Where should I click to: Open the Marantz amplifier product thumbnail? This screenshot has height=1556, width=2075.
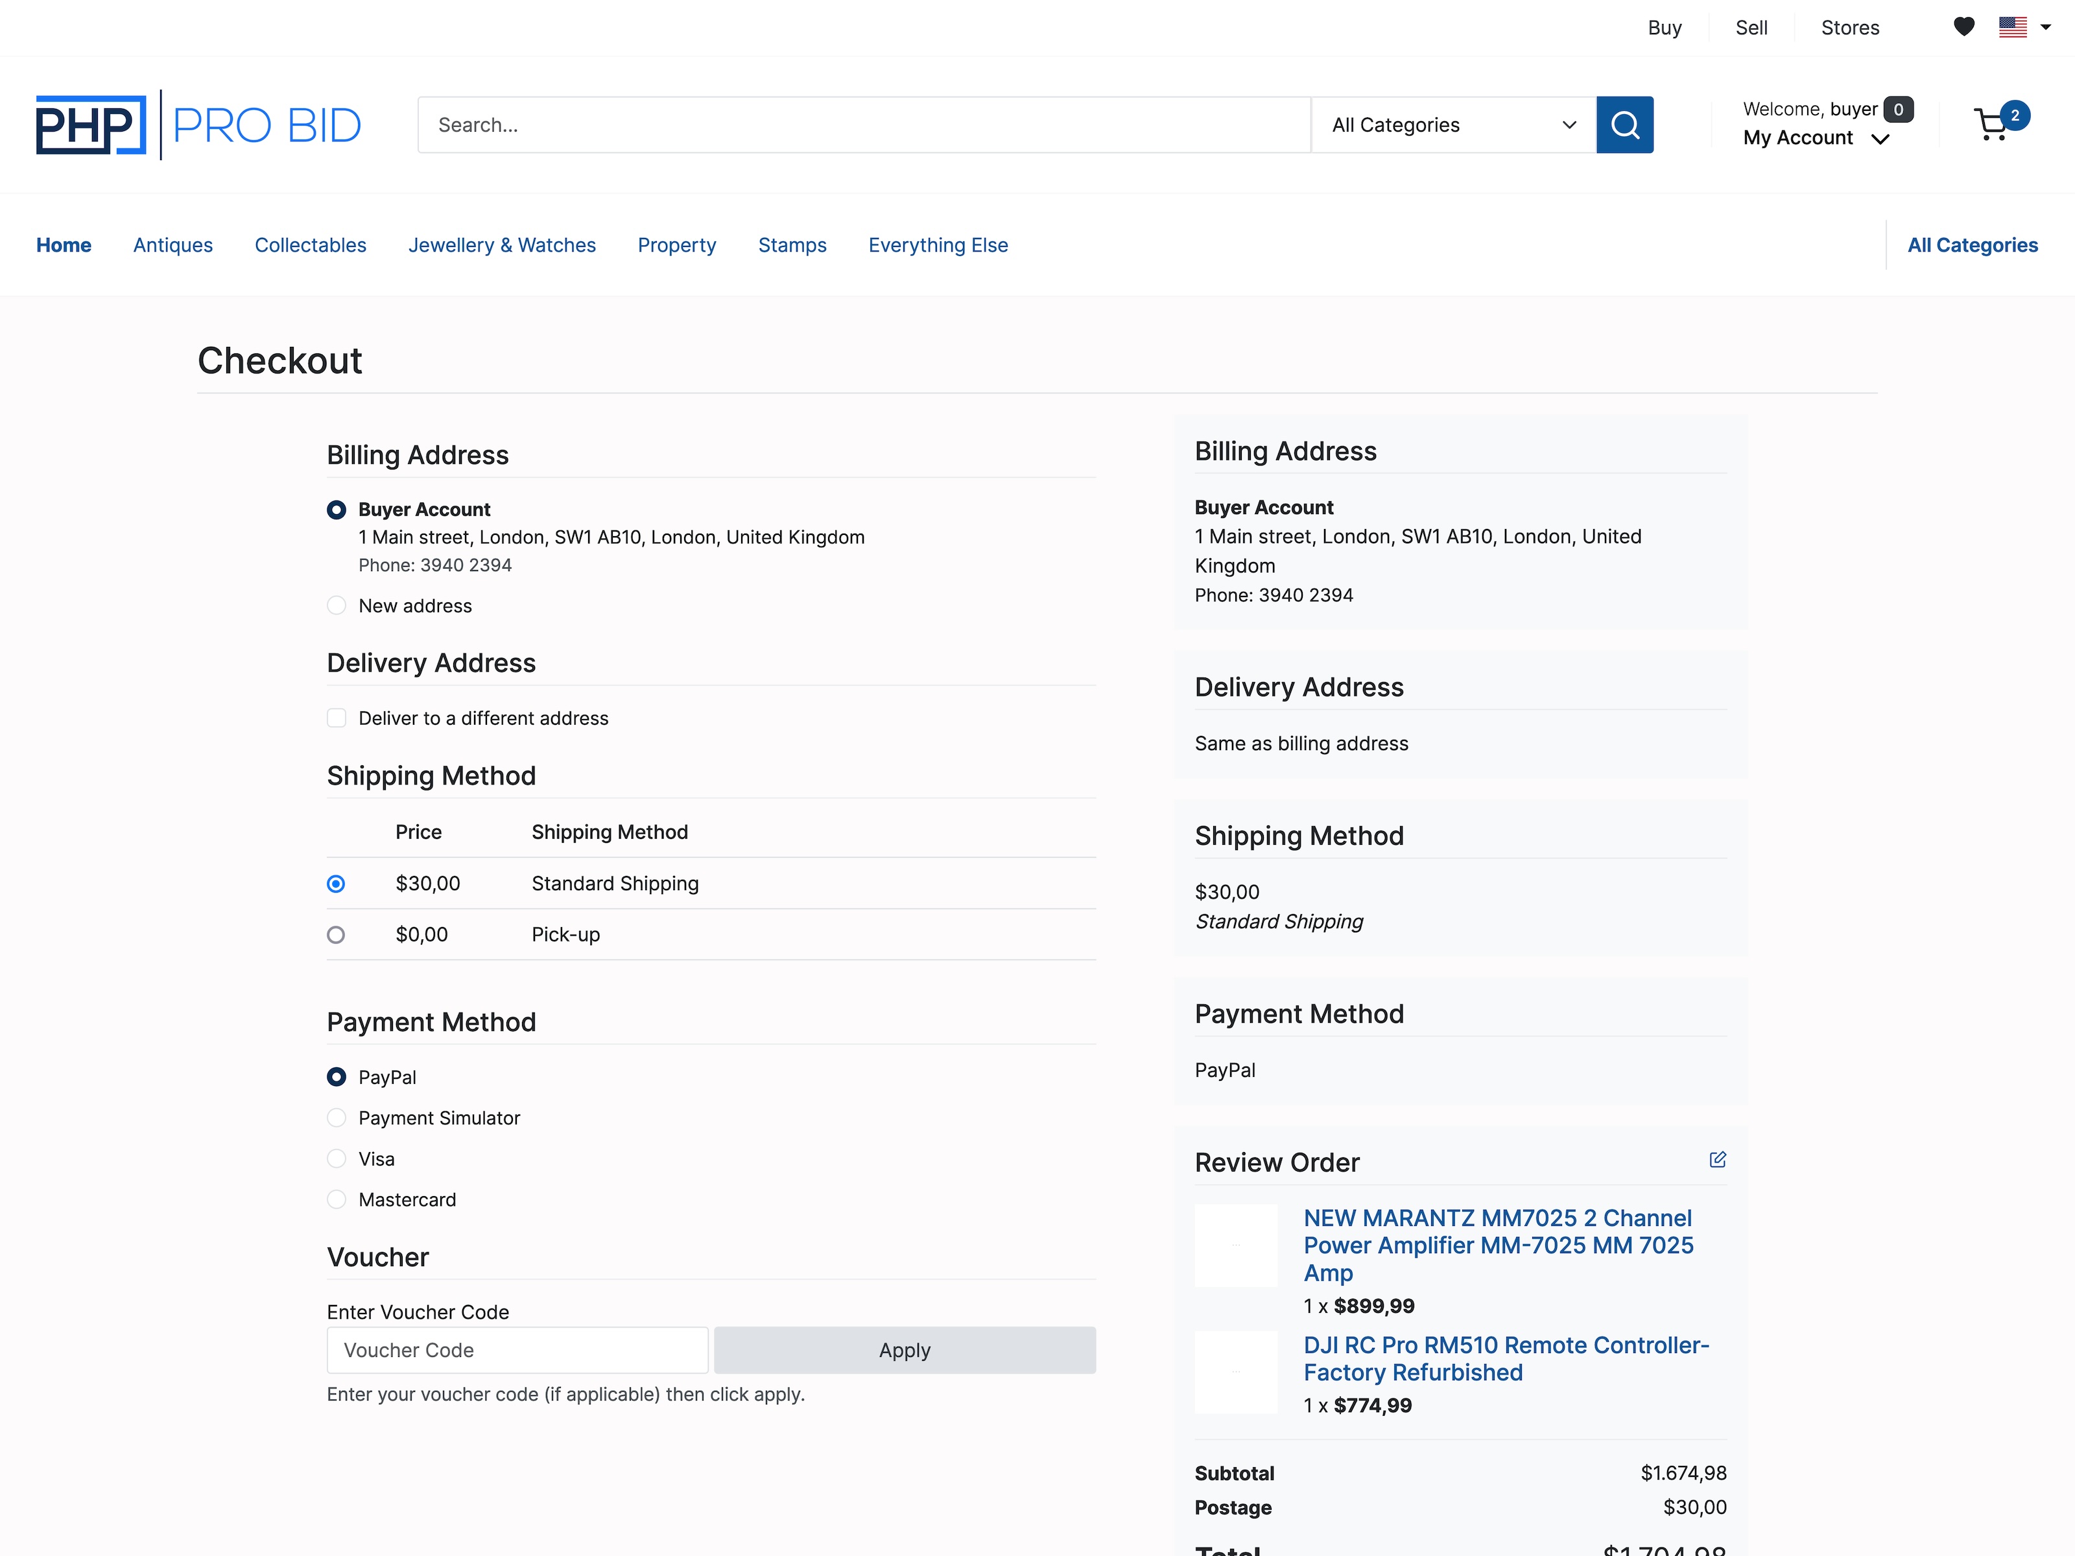click(1235, 1245)
